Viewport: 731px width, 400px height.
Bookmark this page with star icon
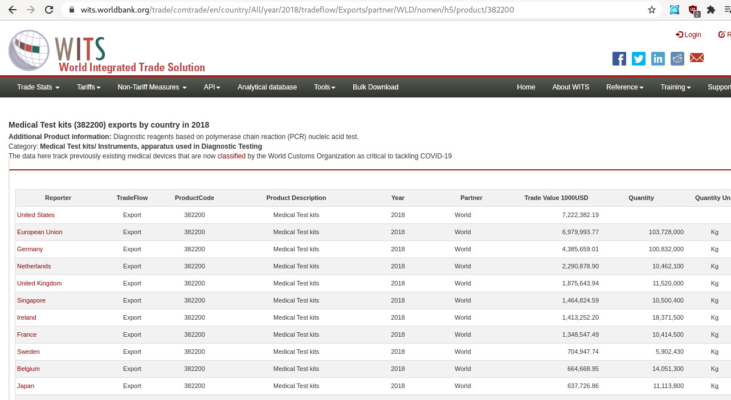(x=652, y=10)
